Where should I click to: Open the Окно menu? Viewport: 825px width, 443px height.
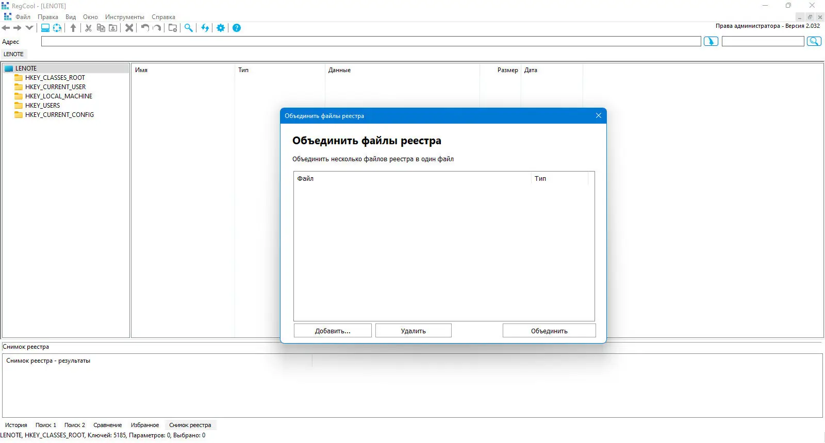[x=90, y=17]
